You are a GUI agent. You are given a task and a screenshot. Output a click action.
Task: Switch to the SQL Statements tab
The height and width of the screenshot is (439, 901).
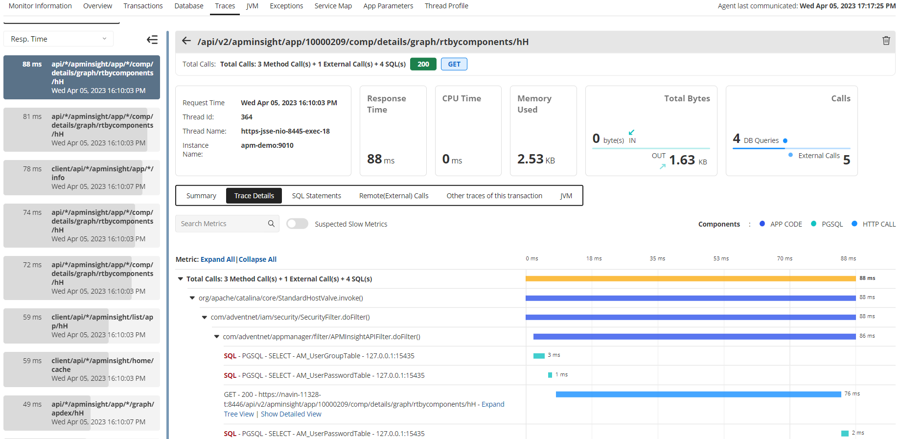[x=316, y=196]
